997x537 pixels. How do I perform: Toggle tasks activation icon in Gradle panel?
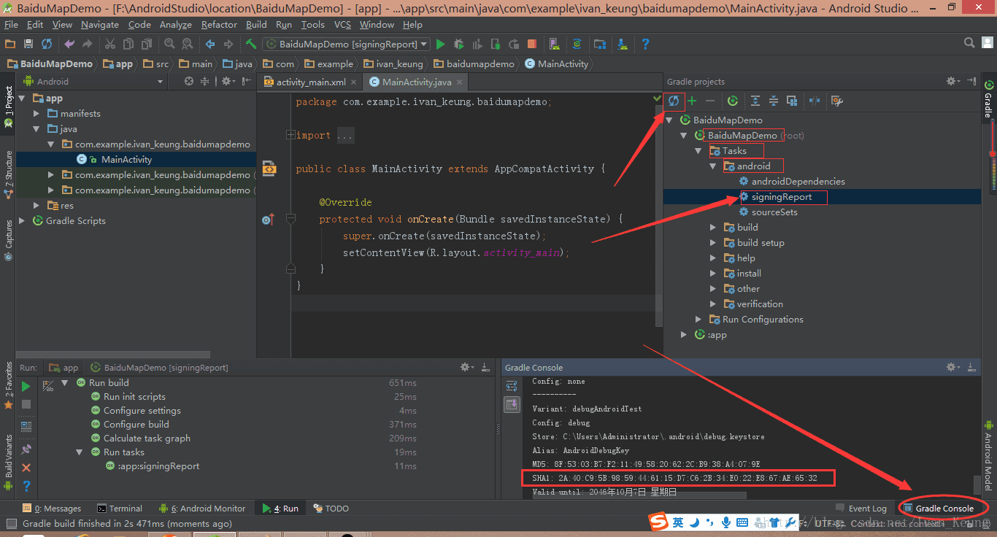pyautogui.click(x=792, y=101)
